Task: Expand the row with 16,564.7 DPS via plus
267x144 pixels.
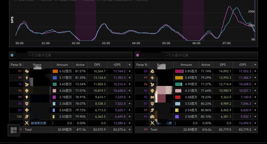Action: point(130,71)
